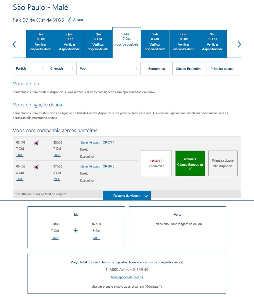Open GRU airport link in first flight row
The image size is (254, 297).
[x=20, y=155]
